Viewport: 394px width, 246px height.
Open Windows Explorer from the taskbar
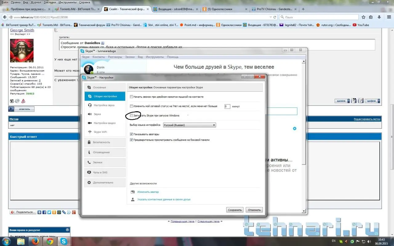tap(21, 241)
